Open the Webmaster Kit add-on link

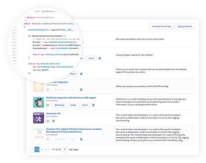(x=53, y=114)
